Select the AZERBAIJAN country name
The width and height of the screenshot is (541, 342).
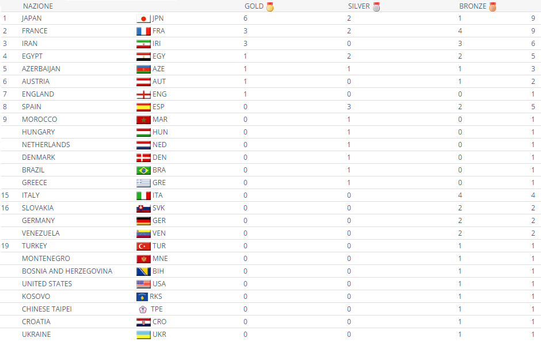pos(41,69)
